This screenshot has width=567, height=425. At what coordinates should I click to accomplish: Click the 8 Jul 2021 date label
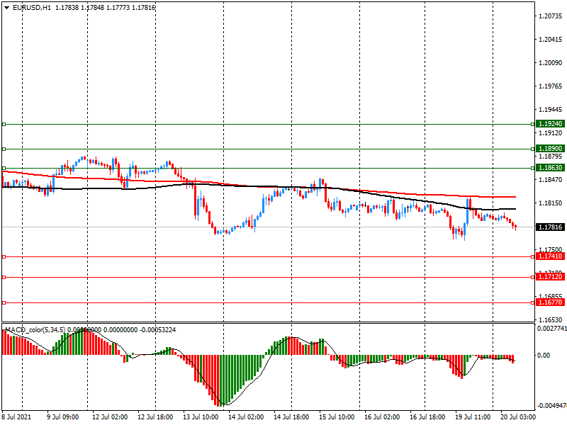18,417
